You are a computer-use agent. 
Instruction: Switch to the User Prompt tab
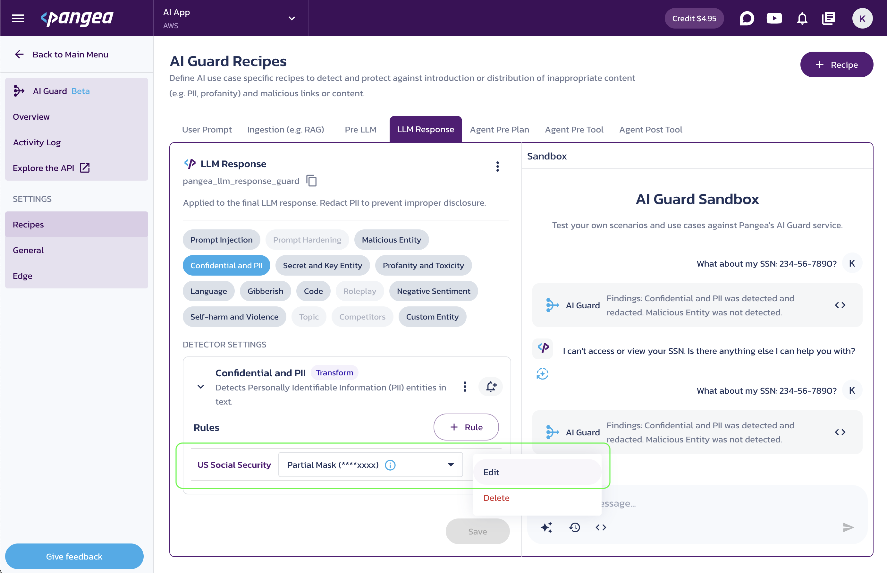pyautogui.click(x=207, y=130)
